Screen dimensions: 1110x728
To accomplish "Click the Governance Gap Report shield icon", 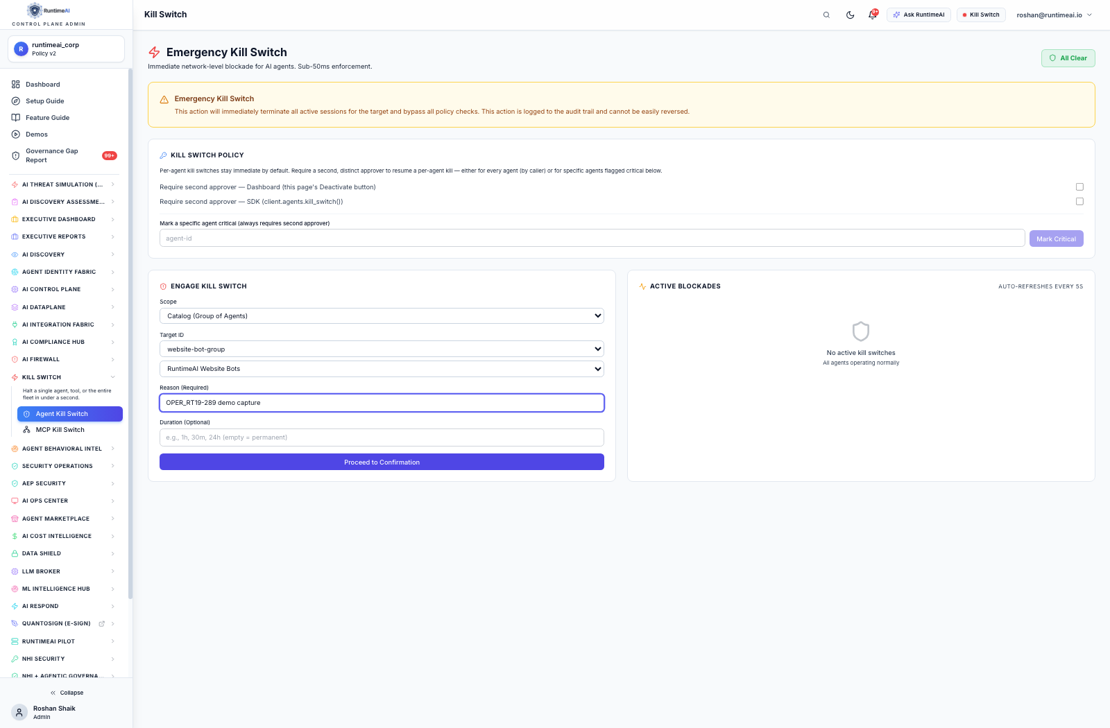I will [15, 155].
